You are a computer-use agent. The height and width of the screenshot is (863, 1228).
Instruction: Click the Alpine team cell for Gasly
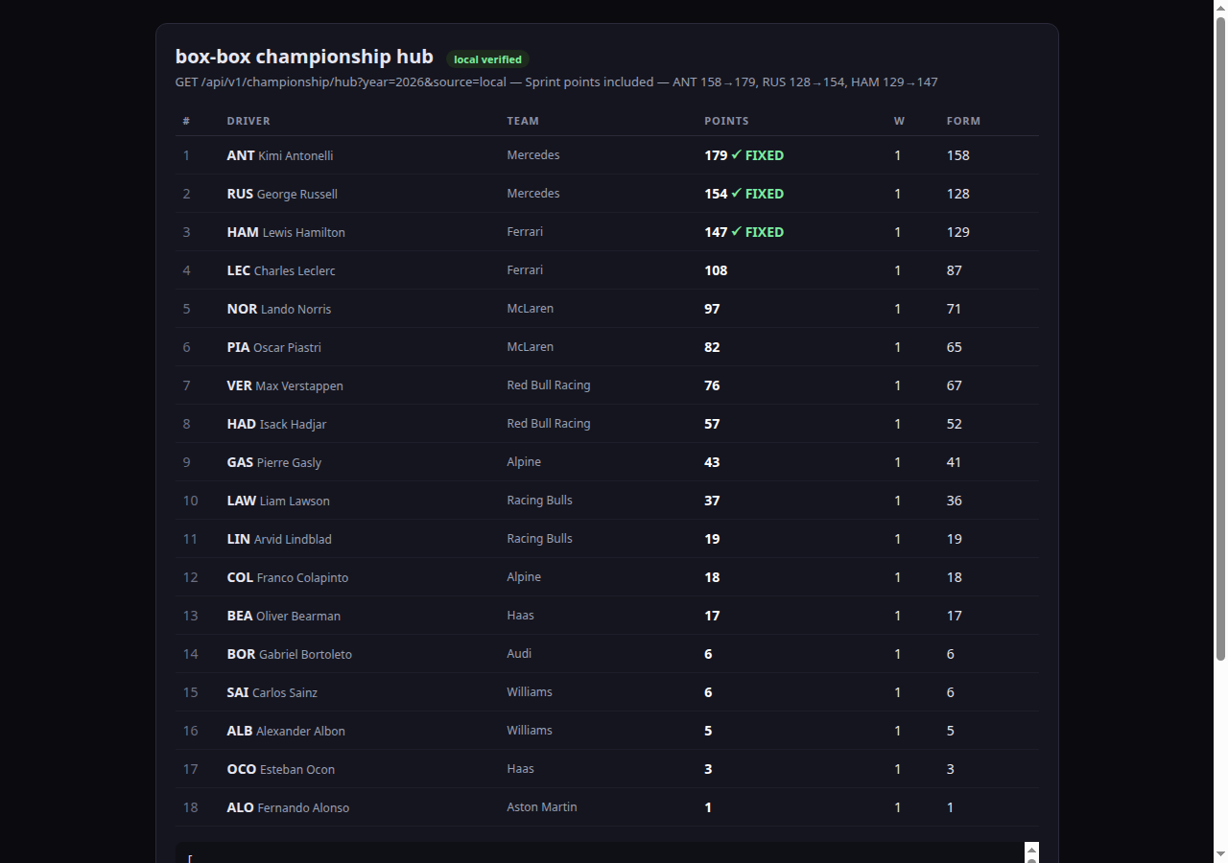click(524, 462)
